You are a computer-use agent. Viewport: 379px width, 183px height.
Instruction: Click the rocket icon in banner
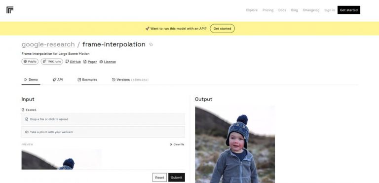pos(147,29)
